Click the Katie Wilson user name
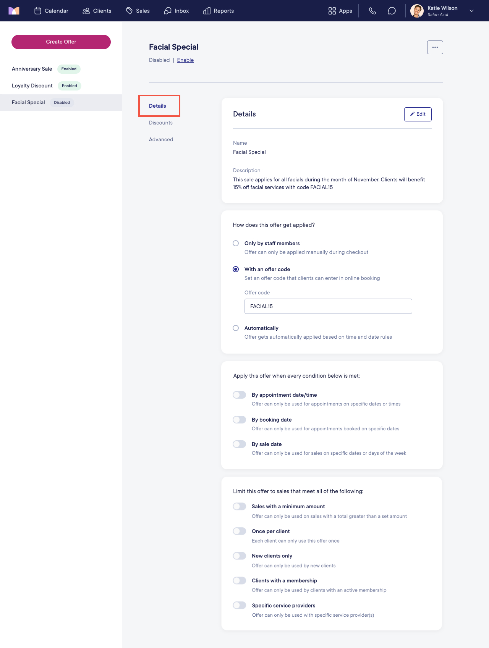 (x=442, y=8)
